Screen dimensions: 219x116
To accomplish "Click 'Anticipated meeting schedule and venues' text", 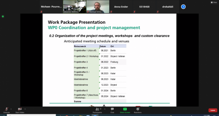I will 96,41.
